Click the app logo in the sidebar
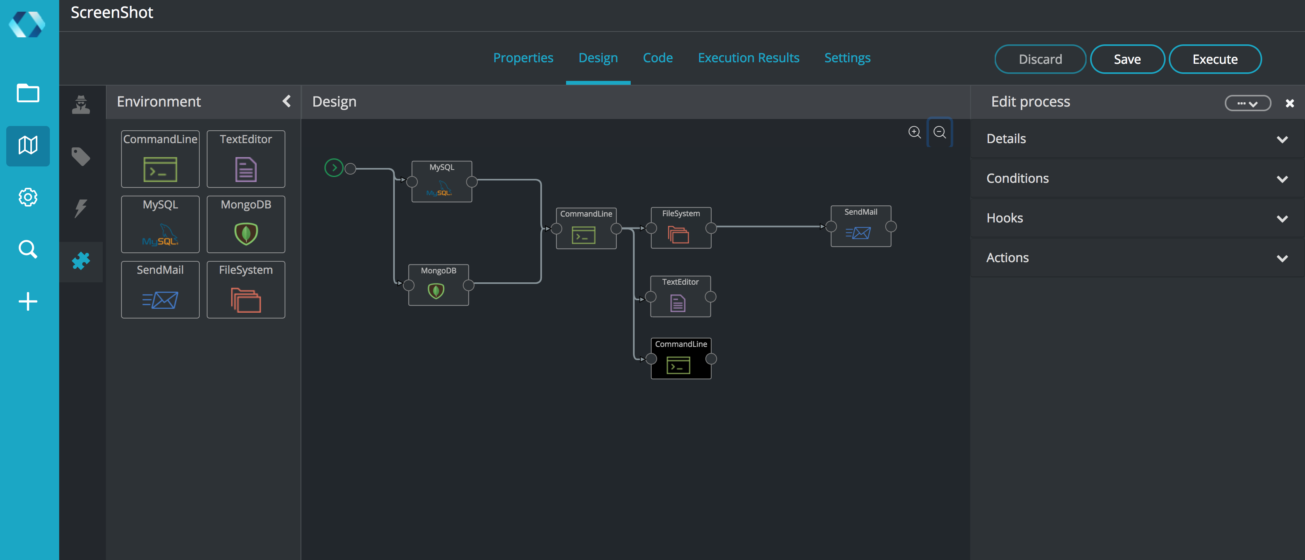 (27, 24)
